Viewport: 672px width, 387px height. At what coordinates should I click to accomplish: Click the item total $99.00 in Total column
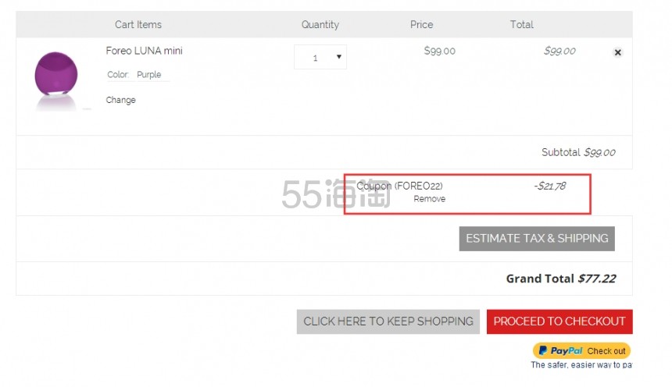point(559,51)
